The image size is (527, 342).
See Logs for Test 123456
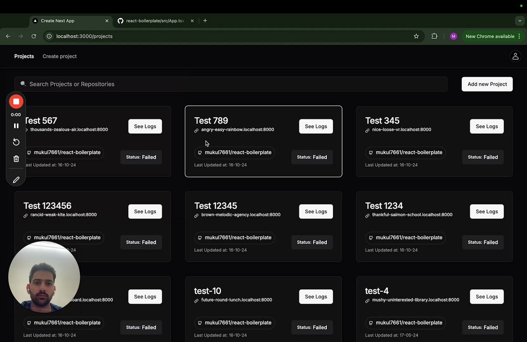click(145, 211)
